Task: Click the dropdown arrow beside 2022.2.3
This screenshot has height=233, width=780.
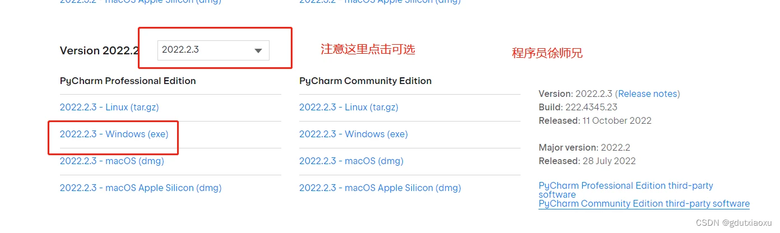Action: (258, 50)
